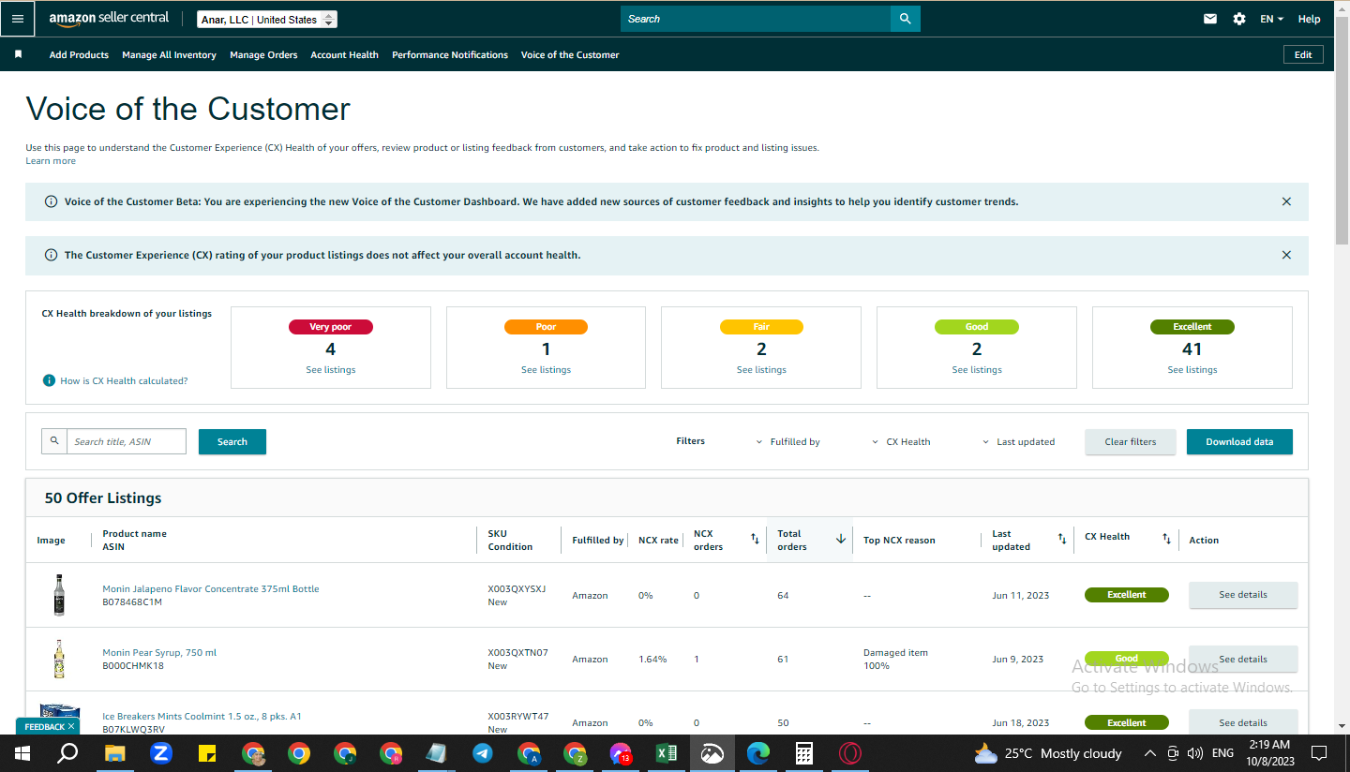
Task: See listings under Very poor
Action: point(331,369)
